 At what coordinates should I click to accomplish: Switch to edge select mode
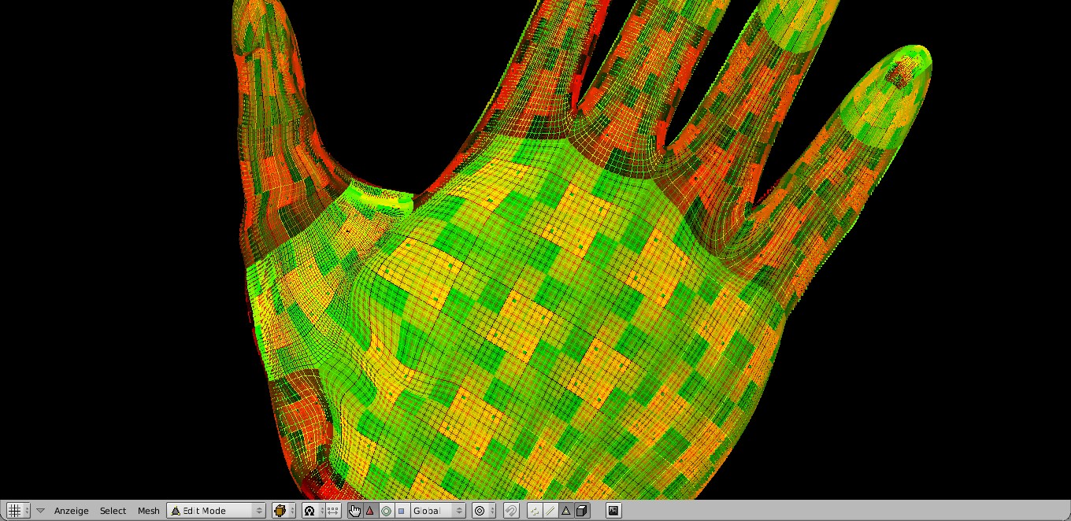(550, 511)
